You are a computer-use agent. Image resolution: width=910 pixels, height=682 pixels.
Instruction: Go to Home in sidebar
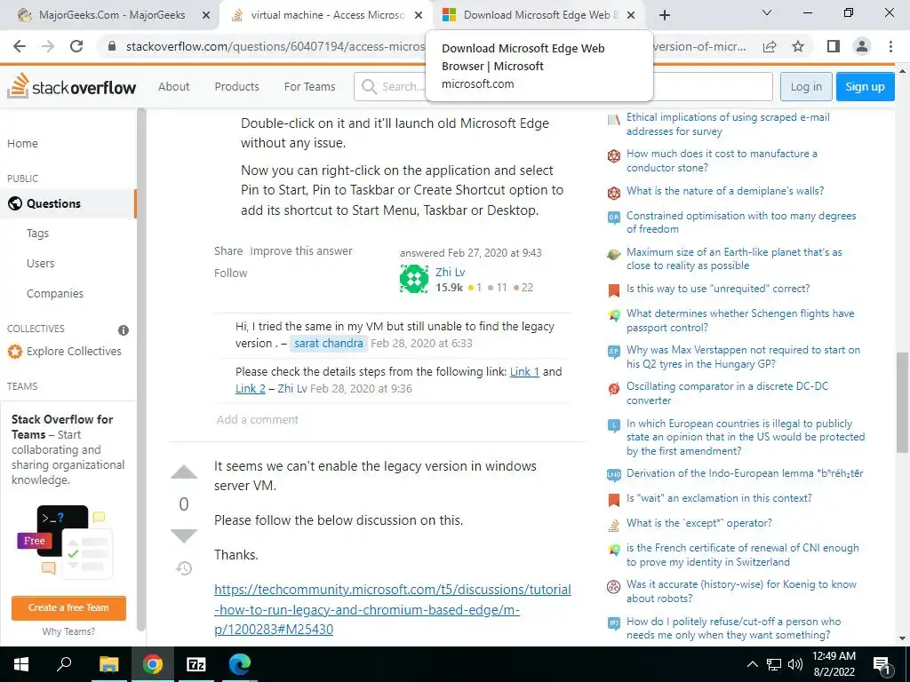tap(22, 143)
